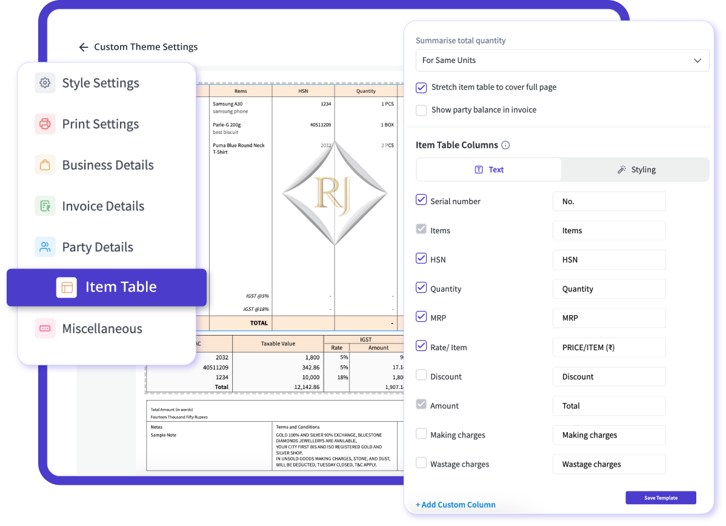726x526 pixels.
Task: Open Miscellaneous via the card icon
Action: coord(45,328)
